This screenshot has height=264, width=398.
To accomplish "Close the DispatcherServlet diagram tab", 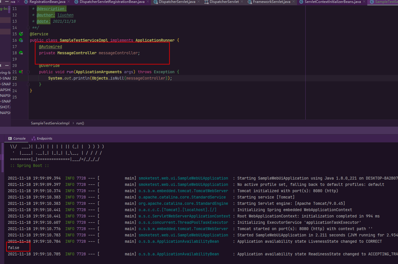I will [x=242, y=2].
